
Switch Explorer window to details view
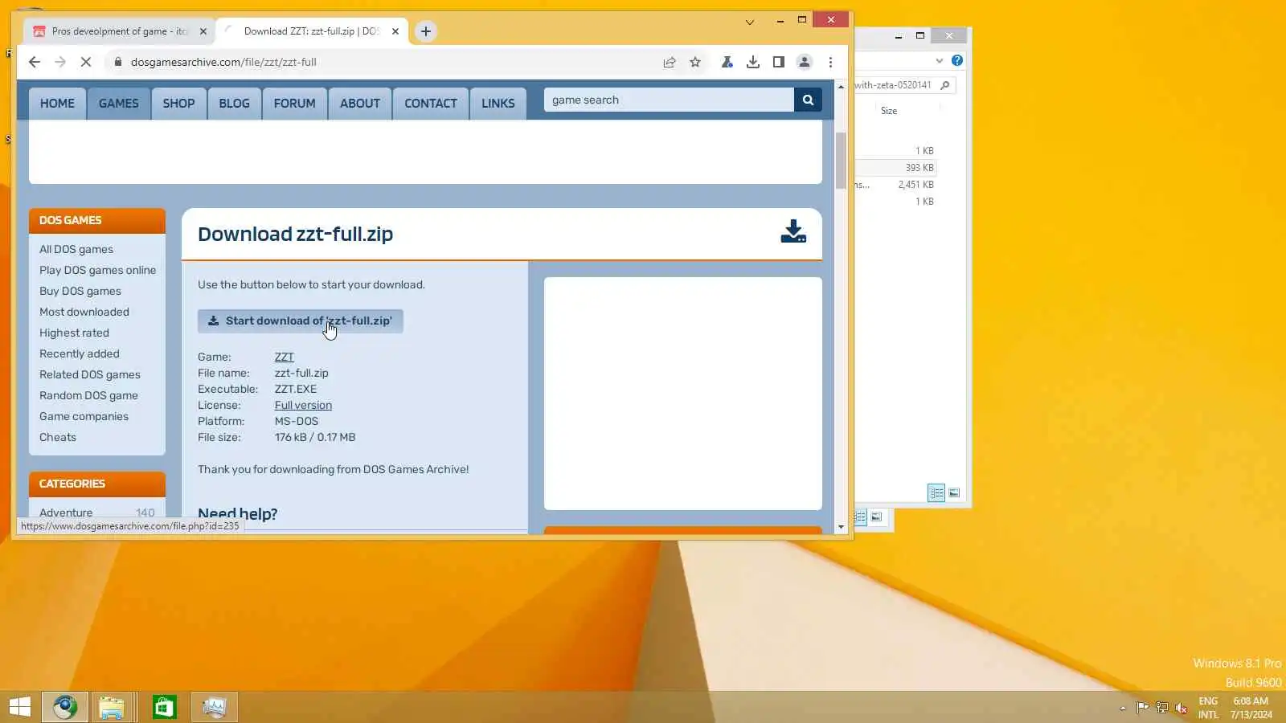coord(936,493)
